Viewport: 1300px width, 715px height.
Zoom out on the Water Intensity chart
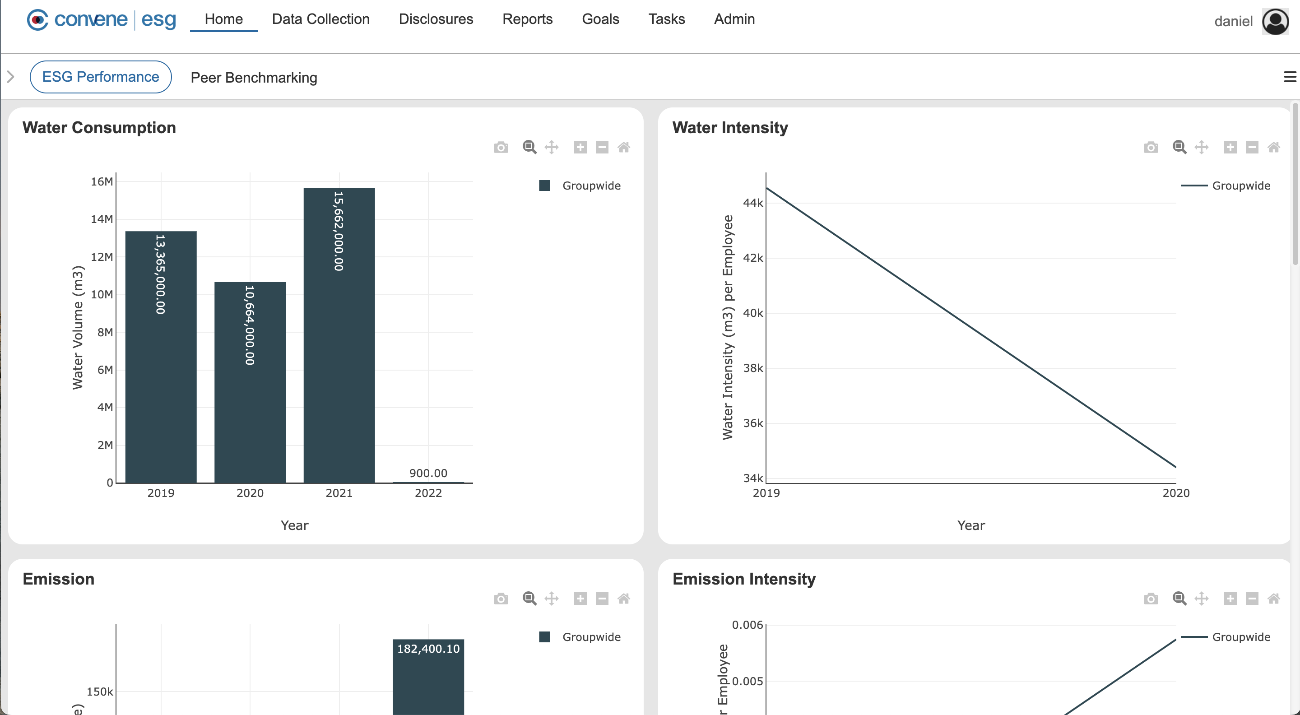click(x=1252, y=147)
